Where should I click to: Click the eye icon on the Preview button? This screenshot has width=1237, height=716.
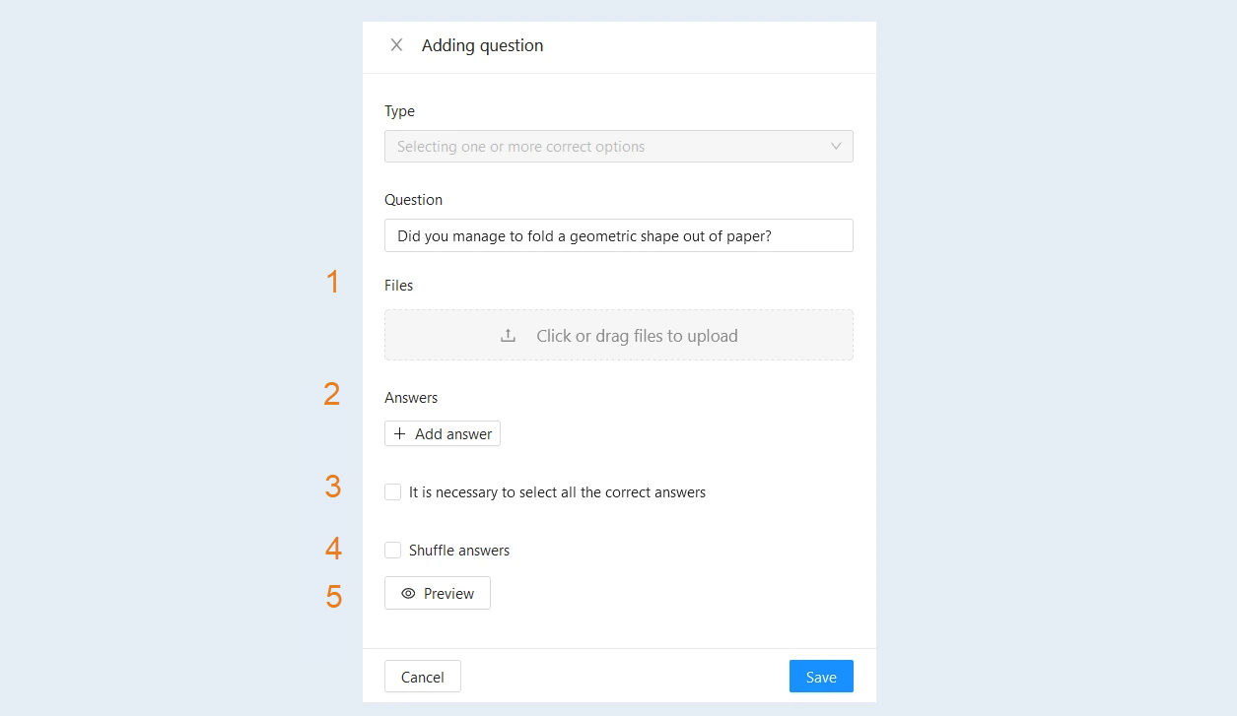(x=408, y=594)
